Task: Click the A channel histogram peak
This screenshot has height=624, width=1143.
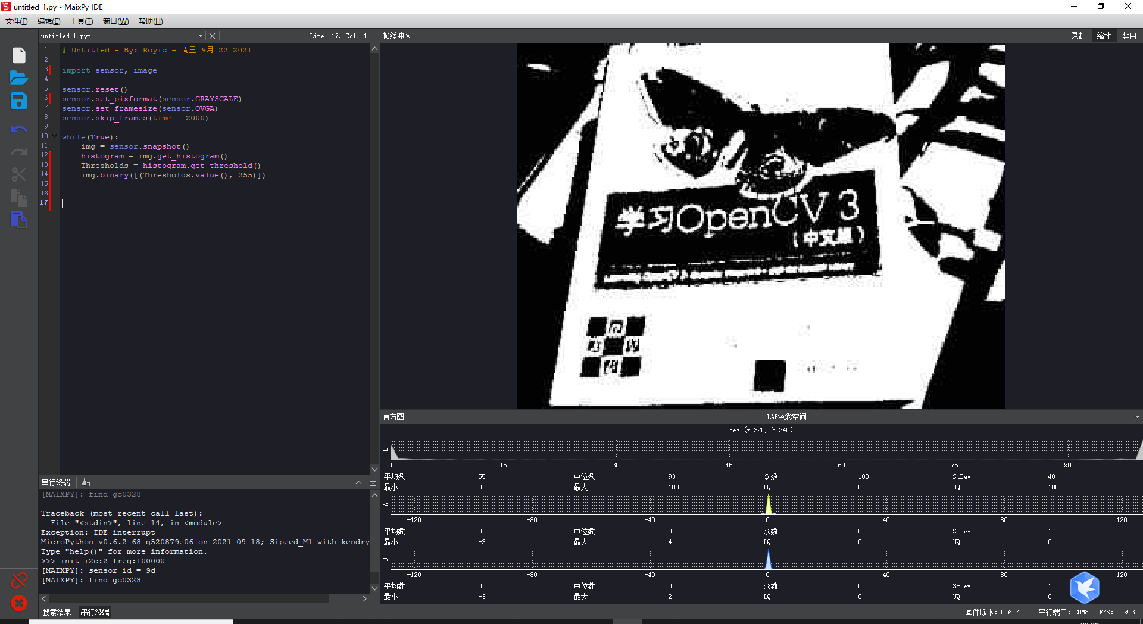Action: pos(768,504)
